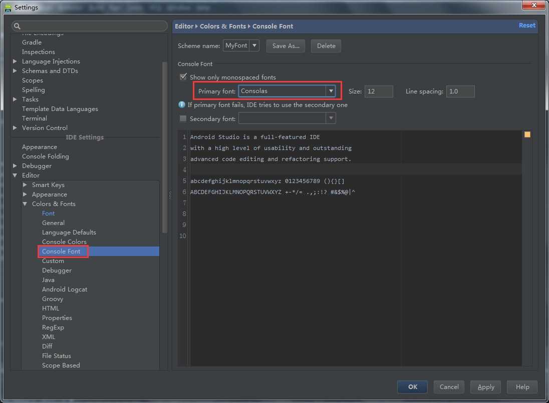549x403 pixels.
Task: Close the Settings dialog window
Action: coord(533,5)
